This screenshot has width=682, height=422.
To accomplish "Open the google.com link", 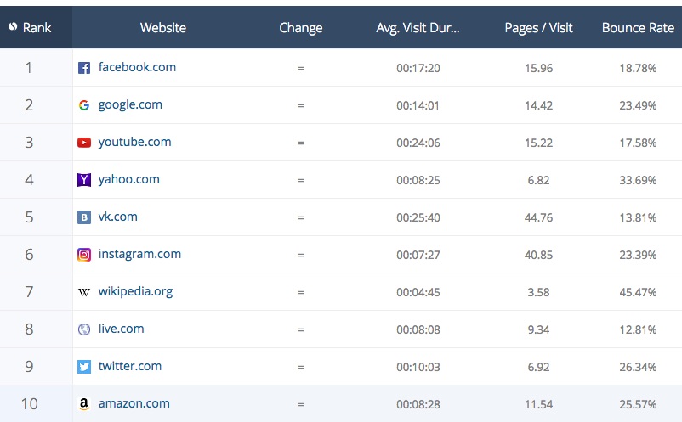I will (x=130, y=105).
